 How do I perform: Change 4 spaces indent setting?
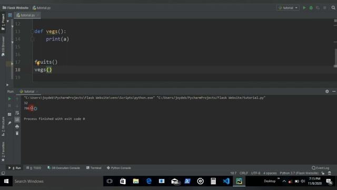point(270,173)
